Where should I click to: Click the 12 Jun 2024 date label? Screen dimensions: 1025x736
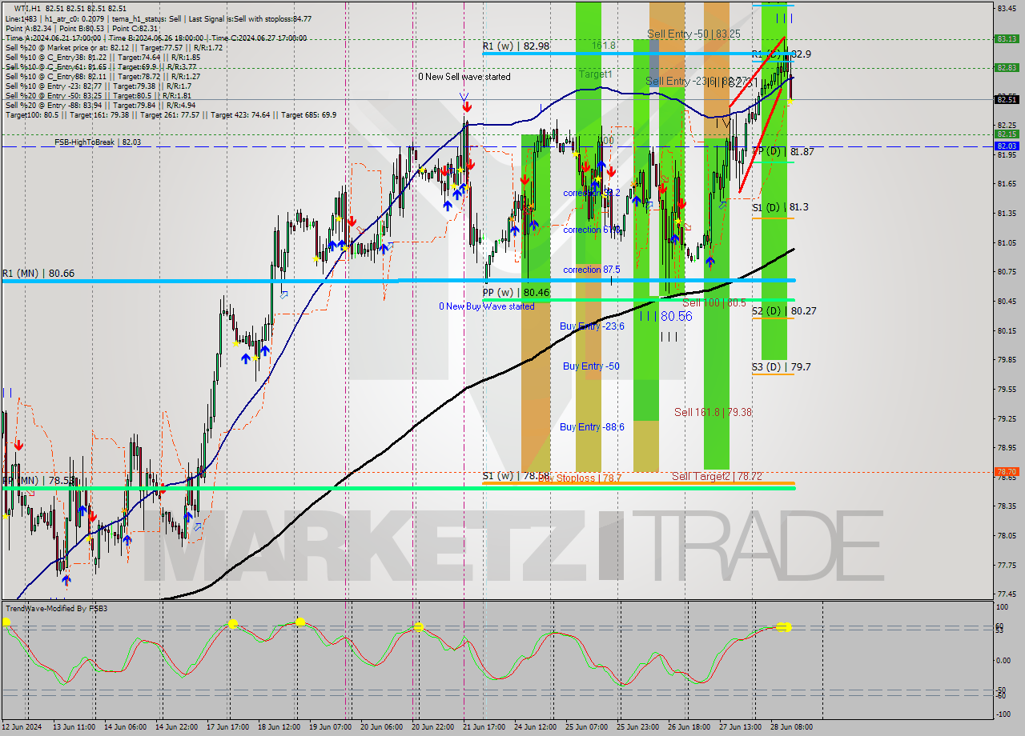pos(22,727)
